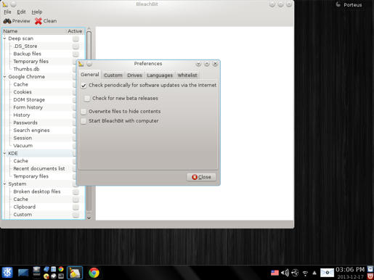
Task: Open the large Google Chrome taskbar icon
Action: coord(94,273)
